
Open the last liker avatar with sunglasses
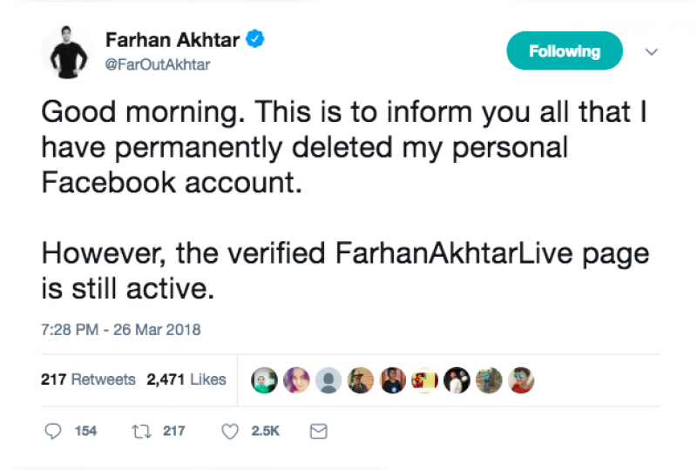tap(521, 380)
